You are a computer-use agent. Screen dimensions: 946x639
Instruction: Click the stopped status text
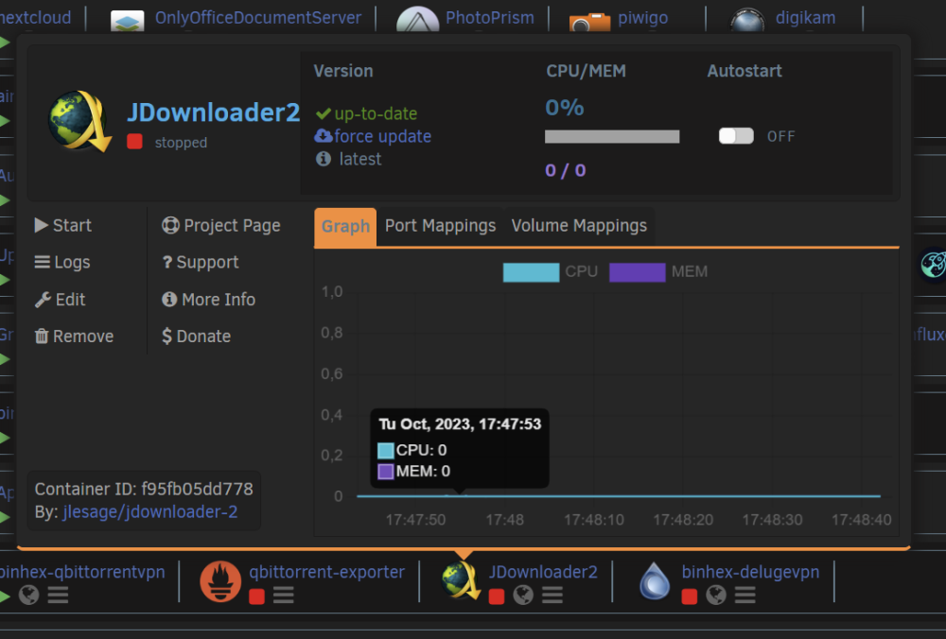point(181,143)
